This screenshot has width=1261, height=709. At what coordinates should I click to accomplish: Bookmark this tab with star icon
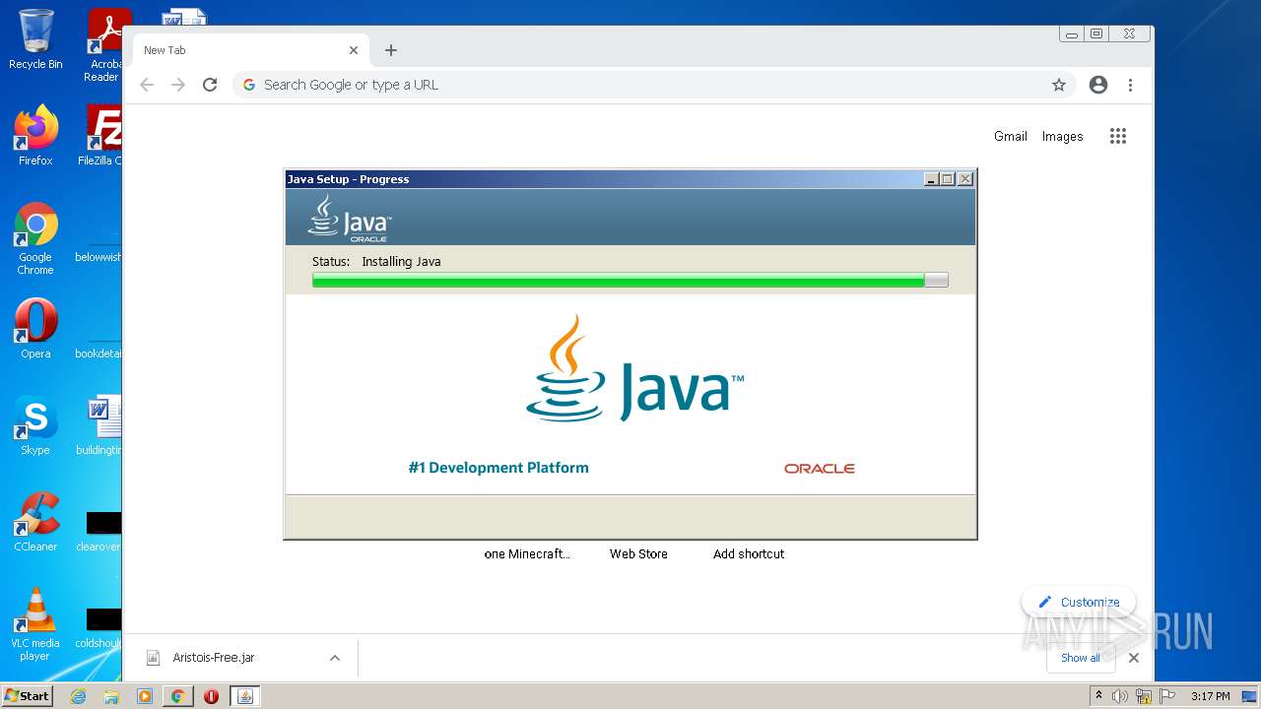point(1059,85)
